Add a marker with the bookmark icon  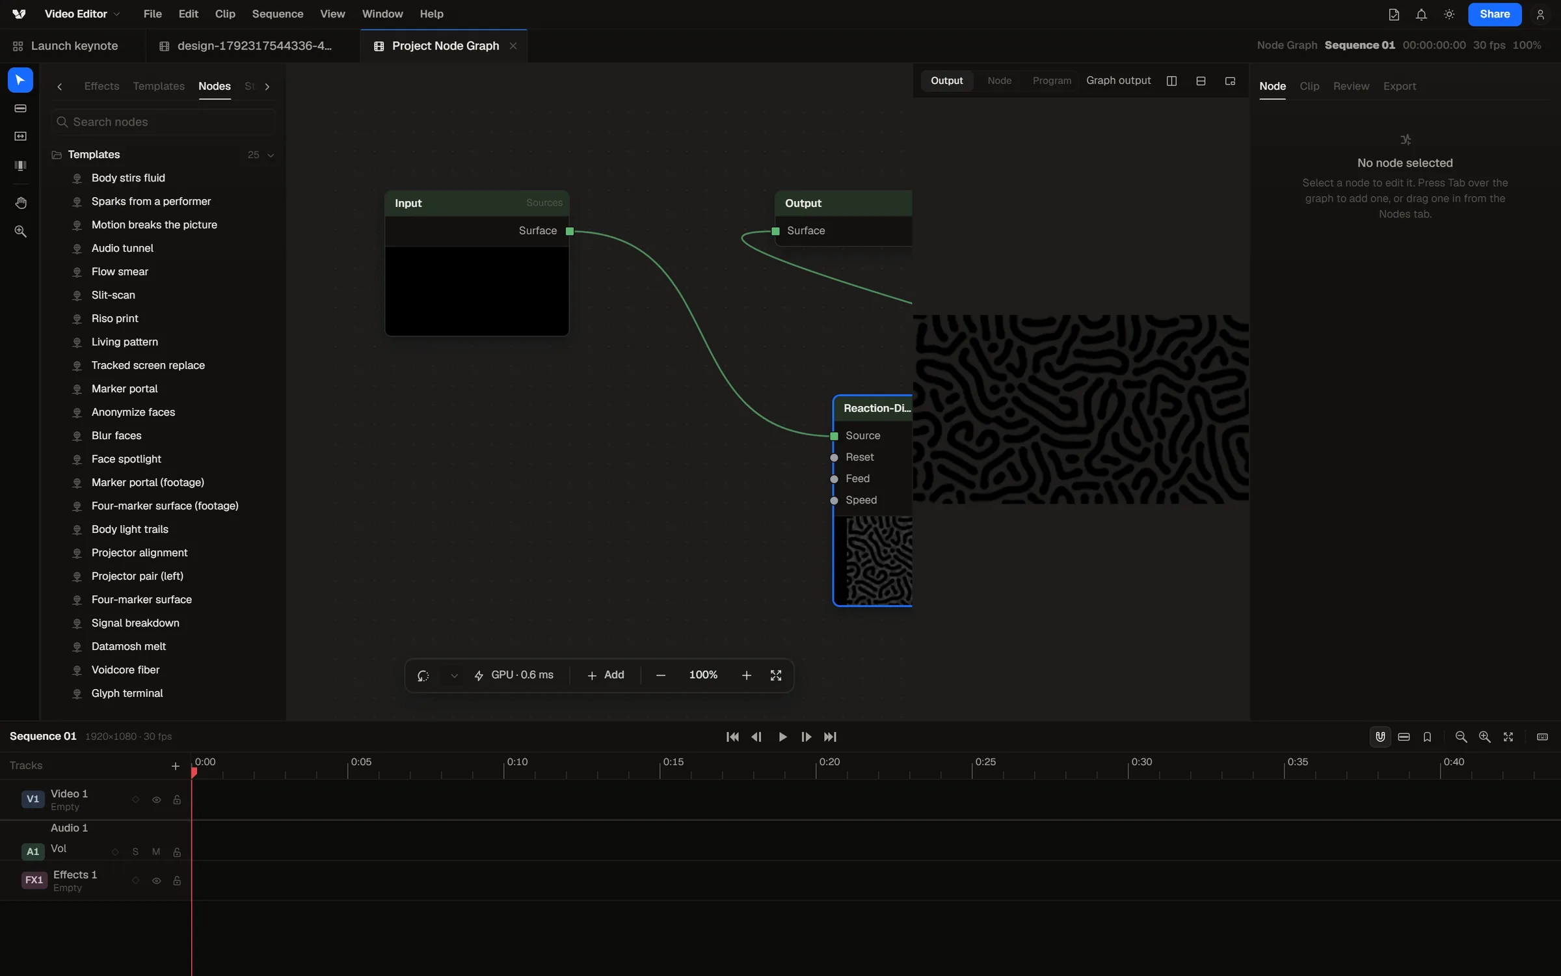(1427, 737)
